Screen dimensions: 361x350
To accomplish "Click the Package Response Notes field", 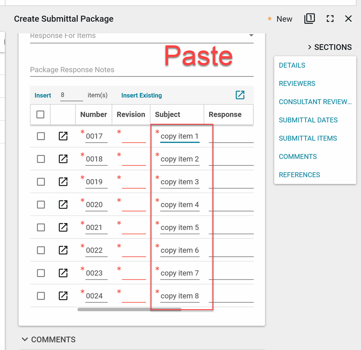I will click(141, 70).
